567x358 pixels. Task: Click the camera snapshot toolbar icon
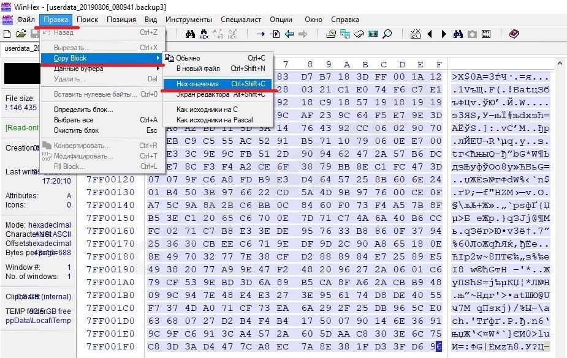tap(472, 34)
